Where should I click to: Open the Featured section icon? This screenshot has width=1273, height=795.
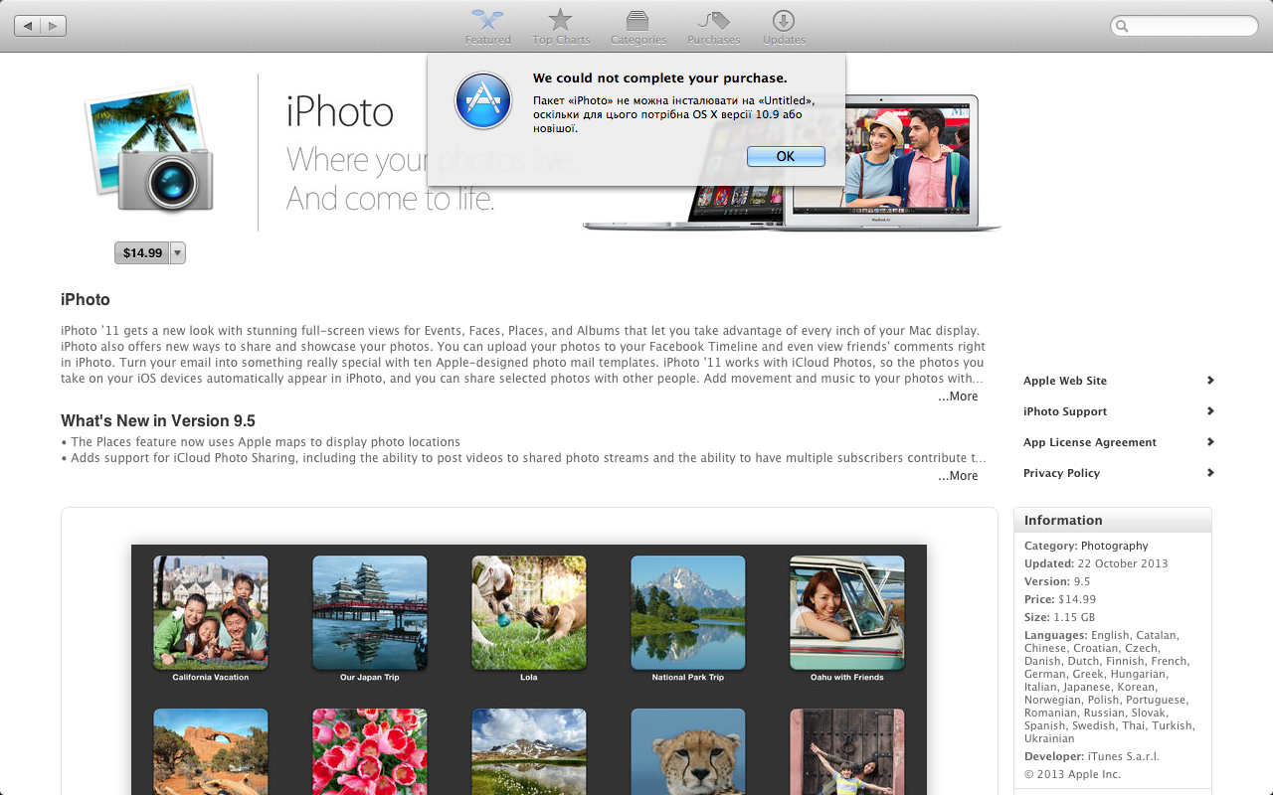[487, 20]
